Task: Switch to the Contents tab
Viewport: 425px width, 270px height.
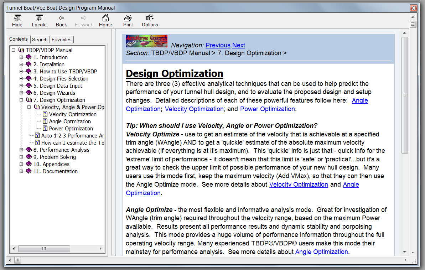Action: pyautogui.click(x=19, y=39)
